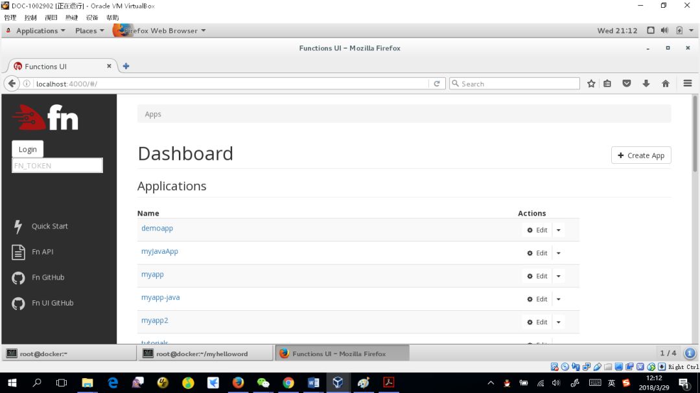Expand actions dropdown for demoapp
This screenshot has width=700, height=393.
click(559, 230)
